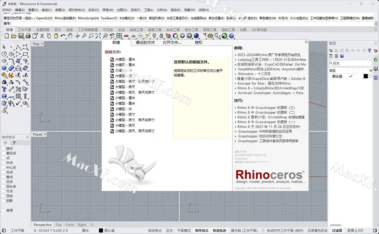
Task: Save the model with the floppy disk icon
Action: pos(21,36)
